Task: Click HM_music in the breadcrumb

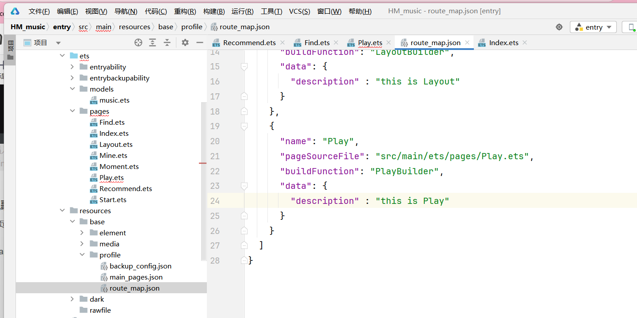Action: point(28,27)
